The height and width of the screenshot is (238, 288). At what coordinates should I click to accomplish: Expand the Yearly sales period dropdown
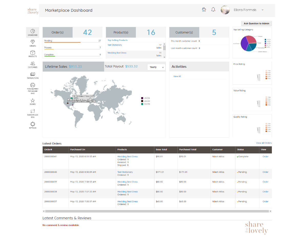coord(156,67)
